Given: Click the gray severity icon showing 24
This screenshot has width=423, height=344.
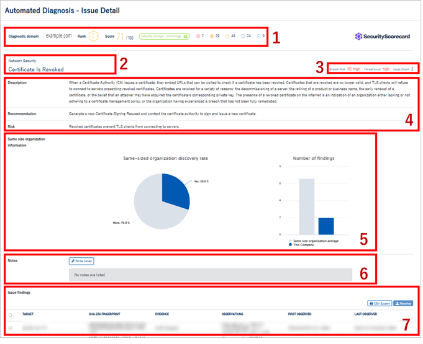Looking at the screenshot, I should click(243, 37).
